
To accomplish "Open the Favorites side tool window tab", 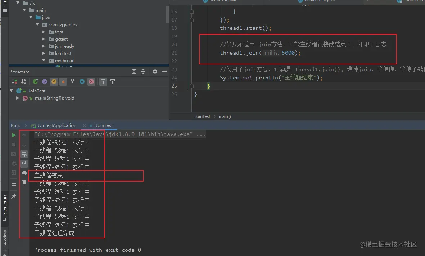I will (x=5, y=242).
